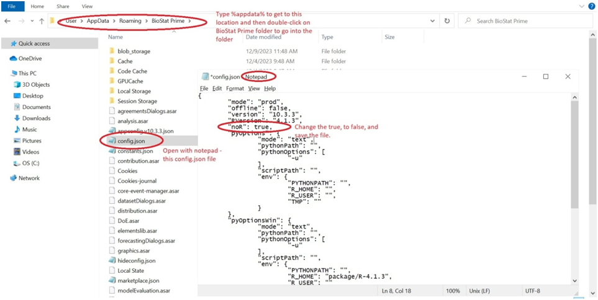Open Documents in navigation pane
Viewport: 598px width, 300px height.
tap(36, 107)
